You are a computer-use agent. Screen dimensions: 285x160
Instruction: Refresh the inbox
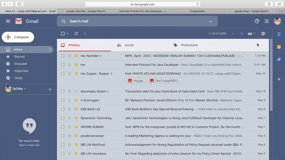pos(76,34)
